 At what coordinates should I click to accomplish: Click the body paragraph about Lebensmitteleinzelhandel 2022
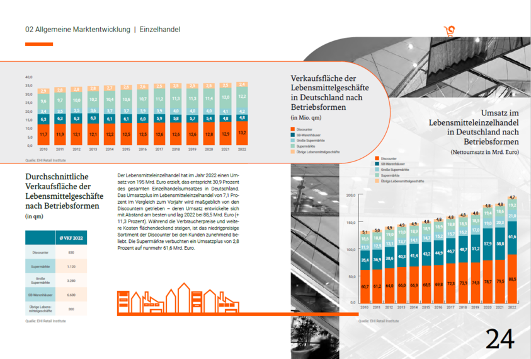(178, 212)
